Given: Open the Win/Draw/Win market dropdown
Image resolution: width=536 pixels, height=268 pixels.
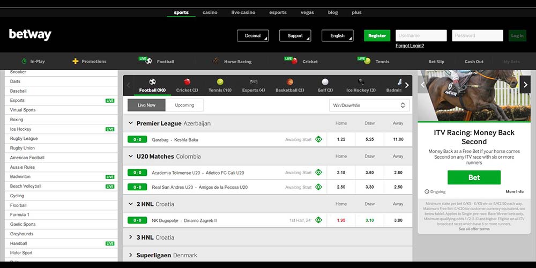Looking at the screenshot, I should (369, 105).
